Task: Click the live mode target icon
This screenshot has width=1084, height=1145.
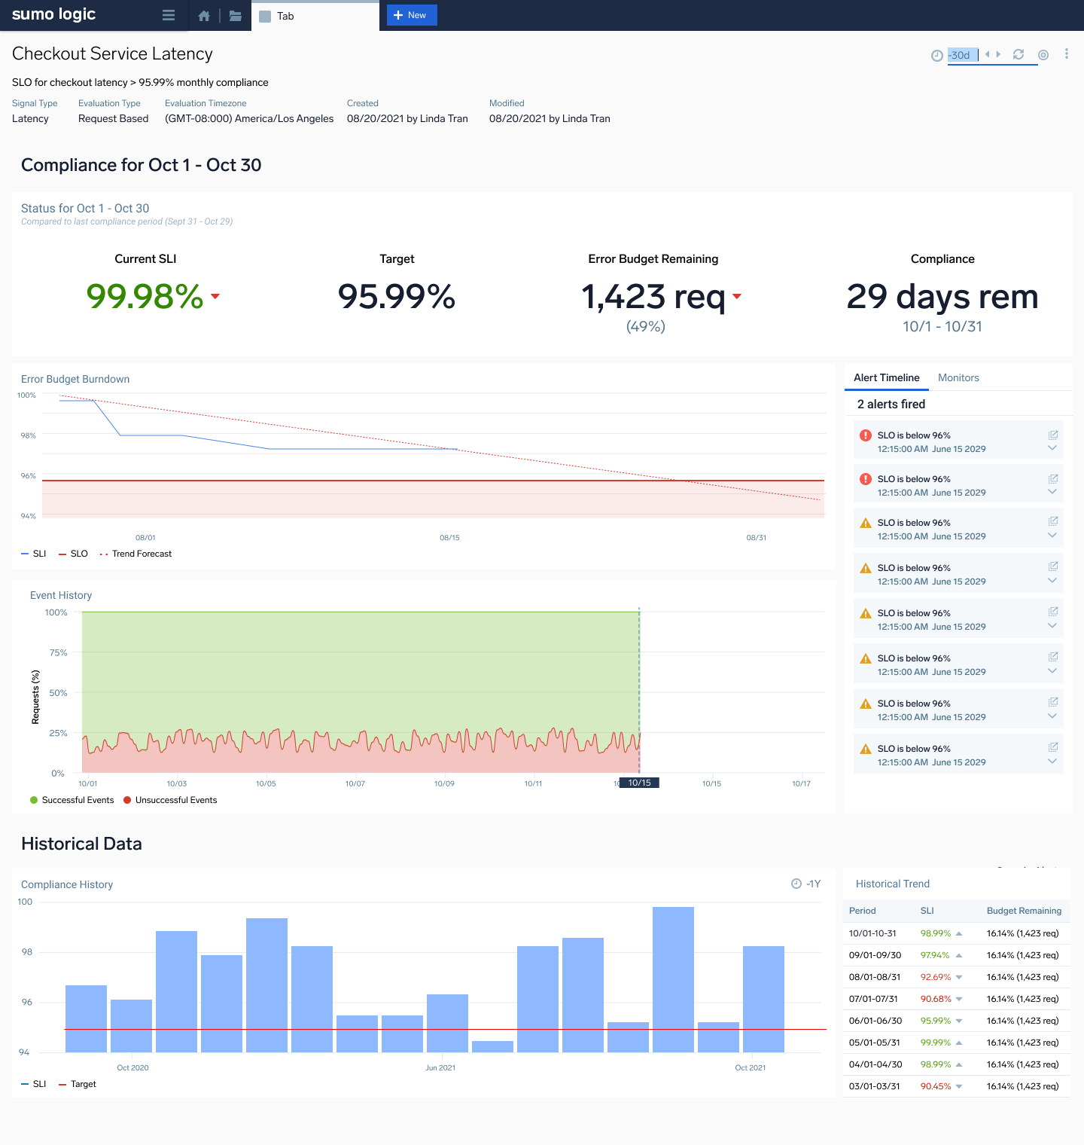Action: click(1043, 54)
